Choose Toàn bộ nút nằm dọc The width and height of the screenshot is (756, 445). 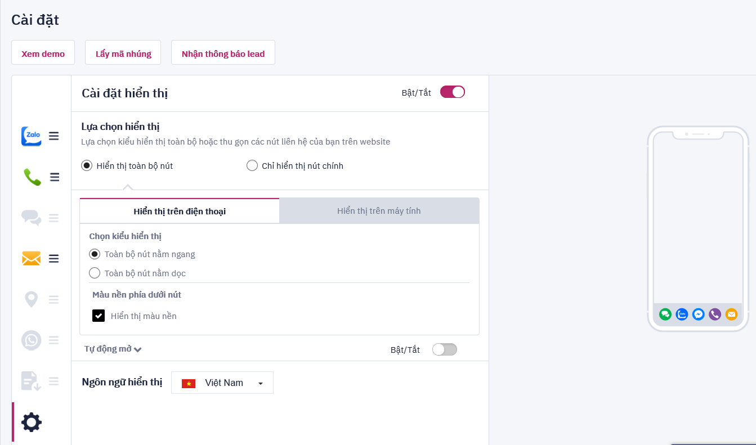pos(95,273)
